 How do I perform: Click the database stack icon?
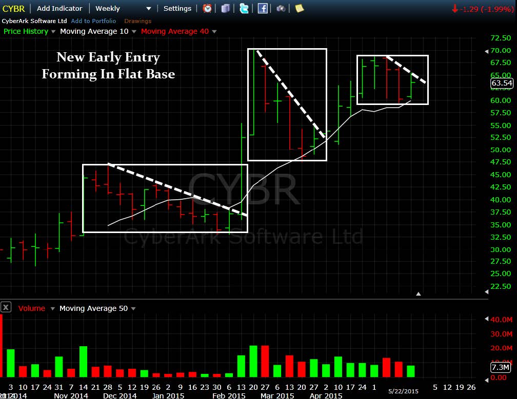(x=226, y=8)
